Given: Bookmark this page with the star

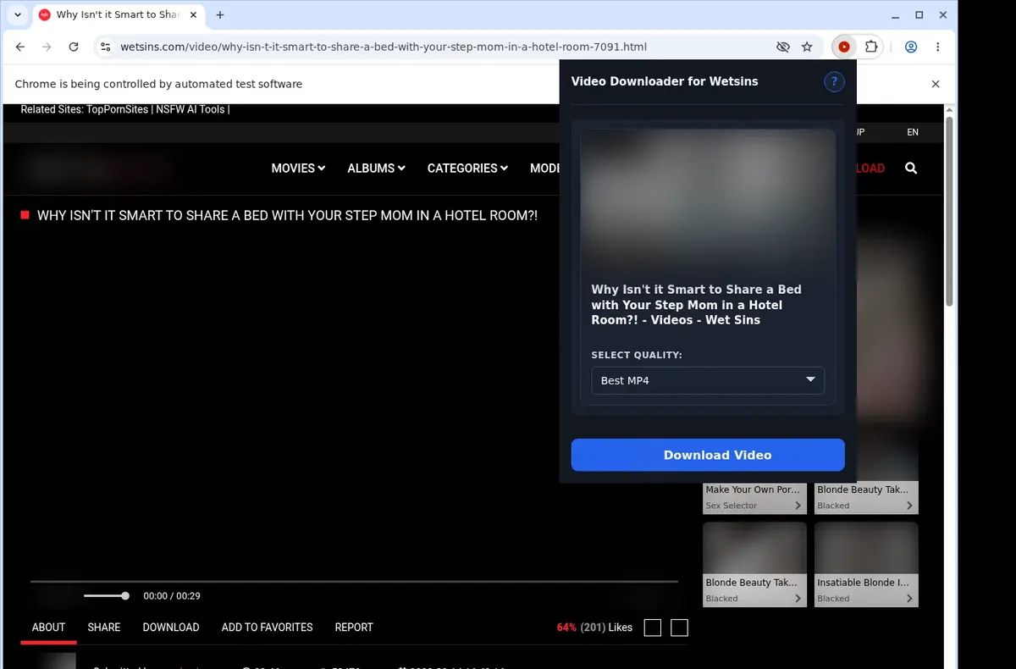Looking at the screenshot, I should coord(807,47).
